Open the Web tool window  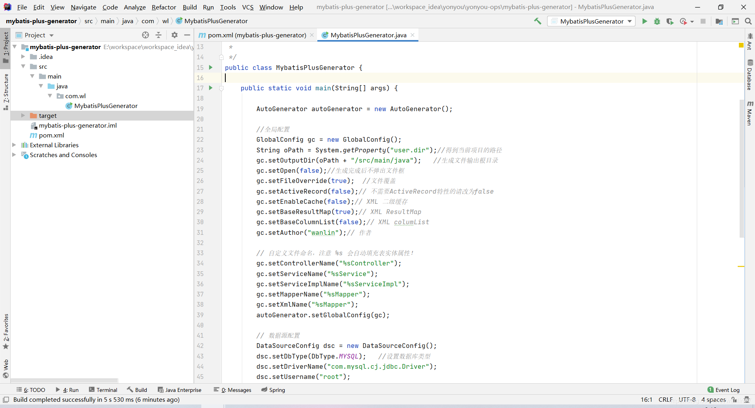(x=6, y=368)
